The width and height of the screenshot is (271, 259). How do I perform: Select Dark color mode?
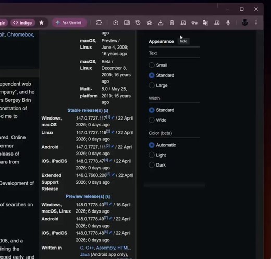(x=152, y=165)
